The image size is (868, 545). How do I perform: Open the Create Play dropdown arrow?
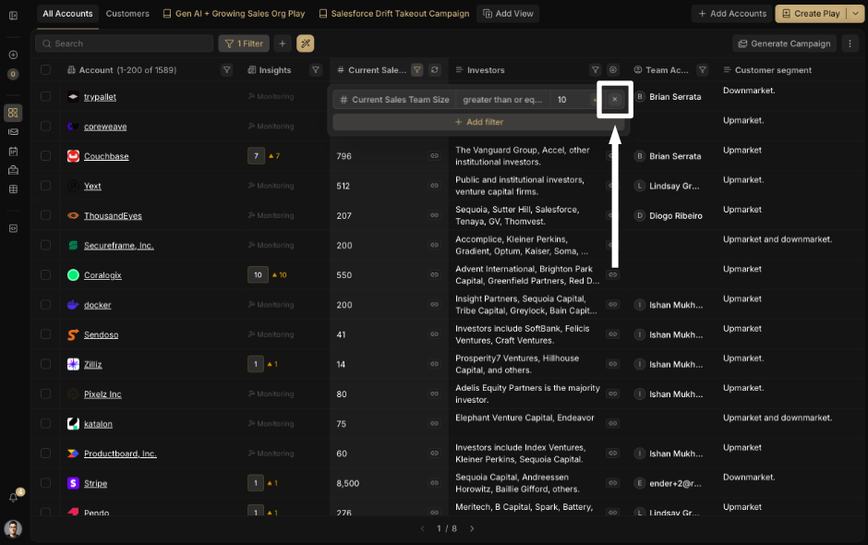854,14
